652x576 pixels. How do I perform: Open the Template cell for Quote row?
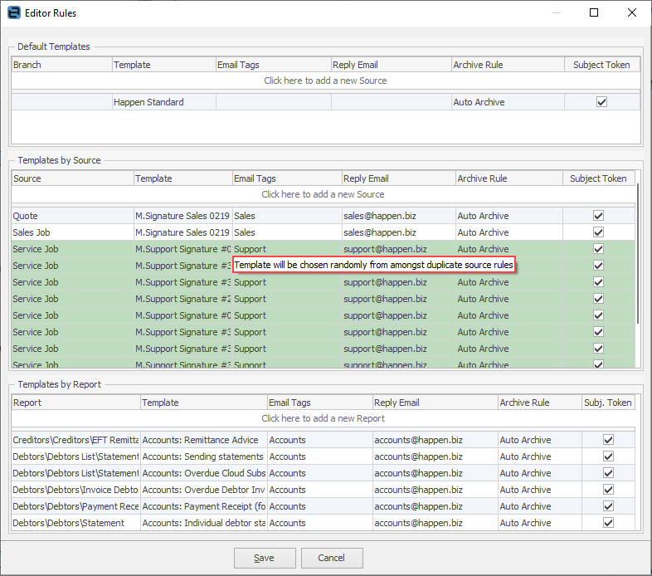(182, 216)
